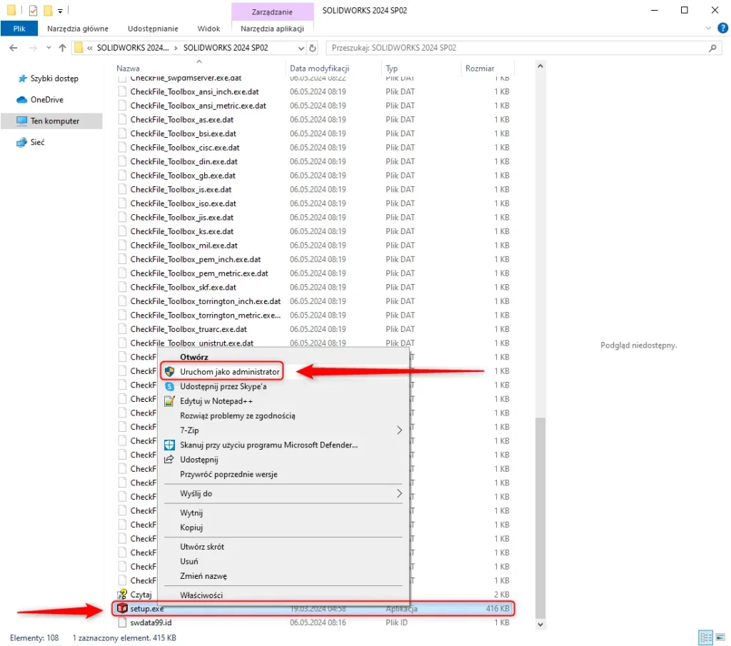This screenshot has width=731, height=646.
Task: Expand address bar history dropdown
Action: [301, 48]
